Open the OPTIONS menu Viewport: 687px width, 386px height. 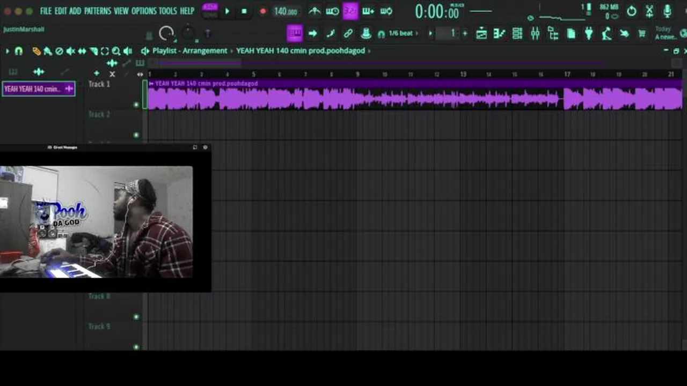(144, 11)
